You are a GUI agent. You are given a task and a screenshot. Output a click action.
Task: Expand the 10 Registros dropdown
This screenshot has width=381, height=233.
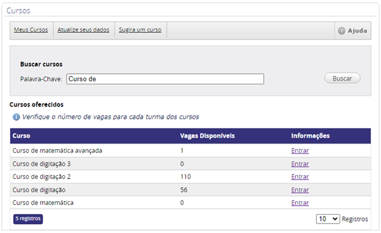(x=328, y=219)
